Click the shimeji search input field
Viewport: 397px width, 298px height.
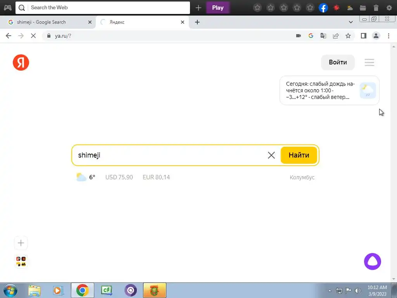(x=170, y=155)
